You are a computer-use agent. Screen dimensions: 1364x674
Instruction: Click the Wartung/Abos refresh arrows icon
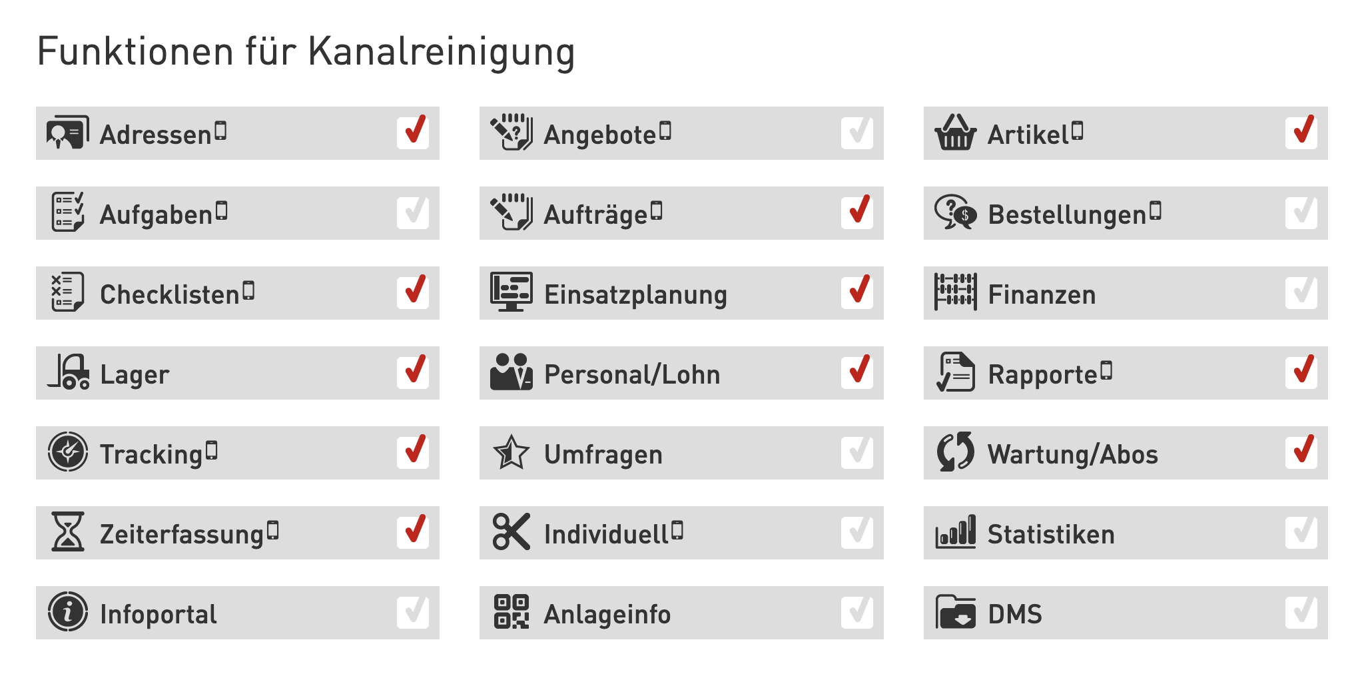956,452
